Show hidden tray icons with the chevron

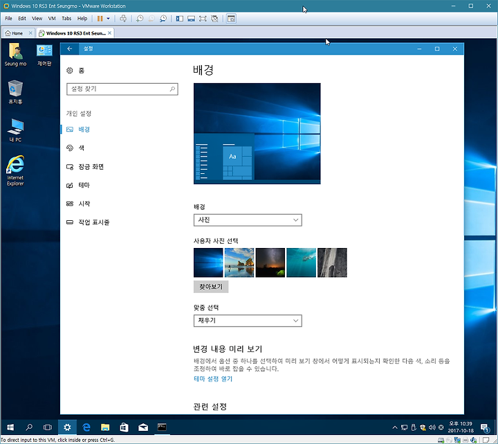point(394,427)
